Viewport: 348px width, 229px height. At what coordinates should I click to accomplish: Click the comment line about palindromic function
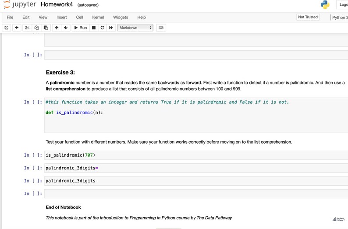[x=167, y=102]
